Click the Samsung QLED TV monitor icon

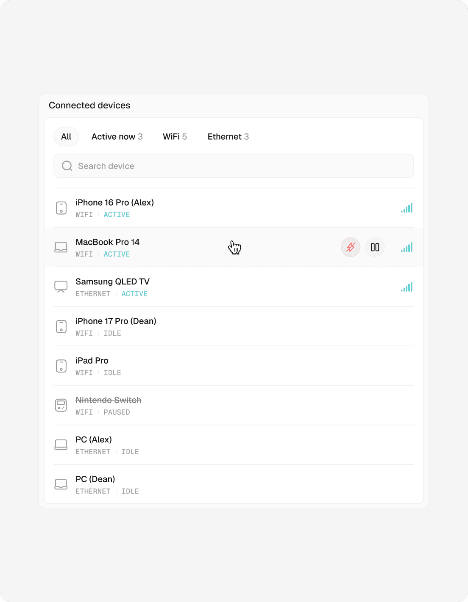(x=61, y=287)
